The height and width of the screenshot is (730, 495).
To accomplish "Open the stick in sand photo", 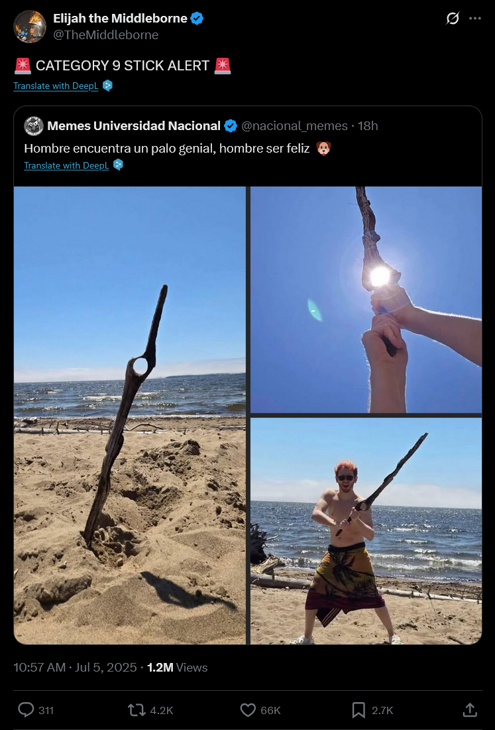I will click(130, 415).
